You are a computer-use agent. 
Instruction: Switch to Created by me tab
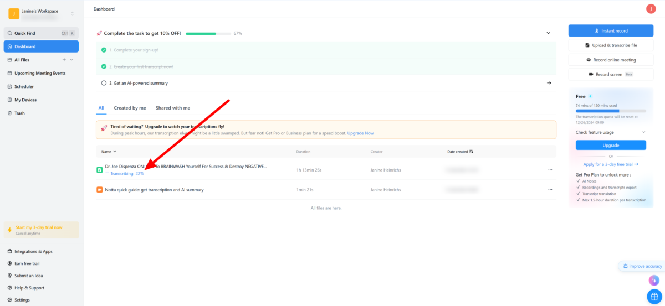(130, 108)
